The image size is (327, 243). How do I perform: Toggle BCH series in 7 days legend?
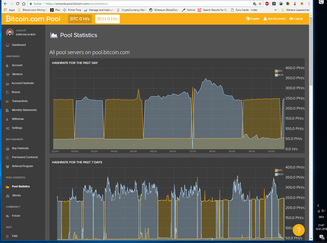click(x=279, y=174)
